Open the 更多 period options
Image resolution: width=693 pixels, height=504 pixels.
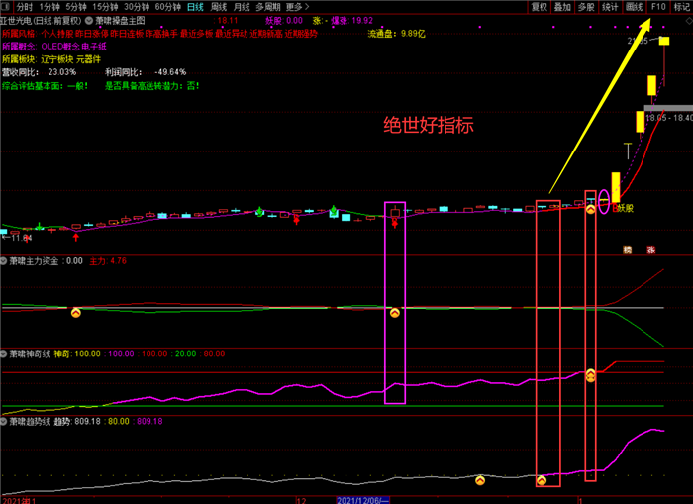coord(297,7)
